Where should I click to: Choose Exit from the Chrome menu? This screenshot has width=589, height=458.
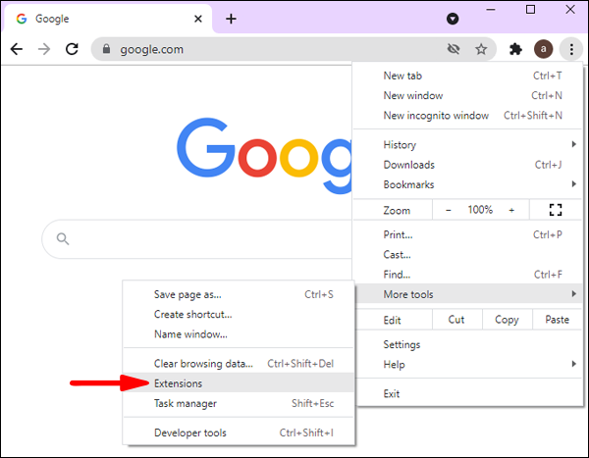point(467,394)
